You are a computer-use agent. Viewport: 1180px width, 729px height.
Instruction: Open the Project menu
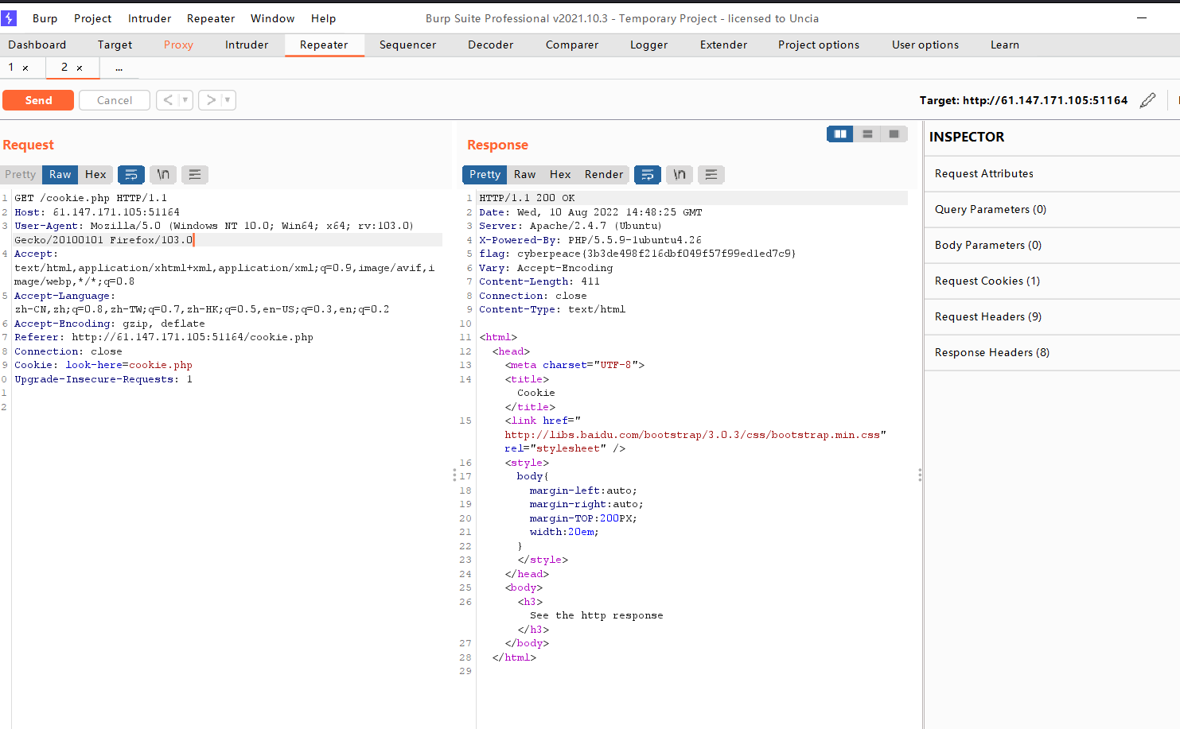[93, 18]
